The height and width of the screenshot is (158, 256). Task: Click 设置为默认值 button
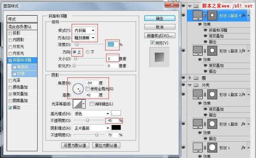coord(75,145)
